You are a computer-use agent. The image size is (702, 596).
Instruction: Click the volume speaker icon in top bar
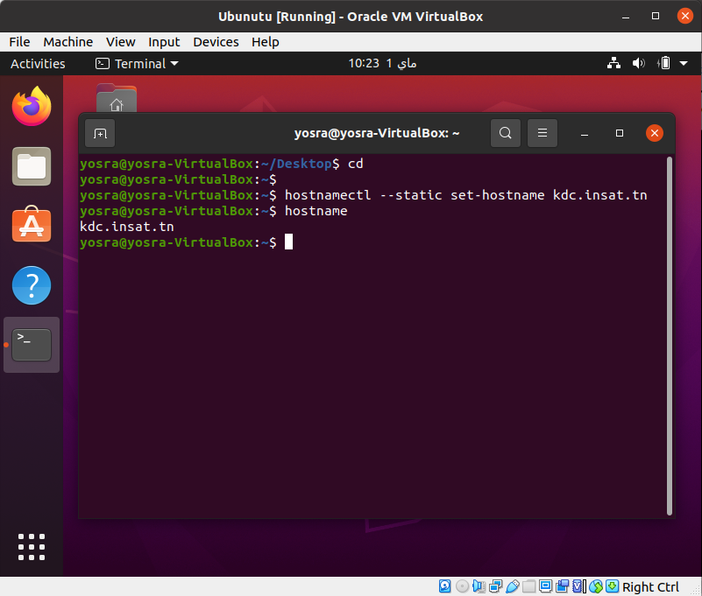coord(638,64)
